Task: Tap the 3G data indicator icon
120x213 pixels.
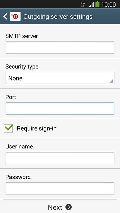Action: [x=83, y=4]
